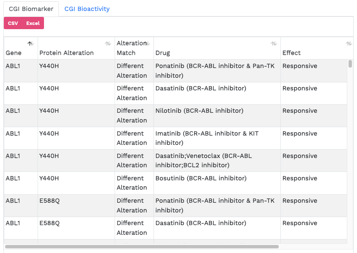The image size is (357, 253).
Task: Click the Imatinib BCR-ABL inhibitor cell
Action: coord(207,138)
